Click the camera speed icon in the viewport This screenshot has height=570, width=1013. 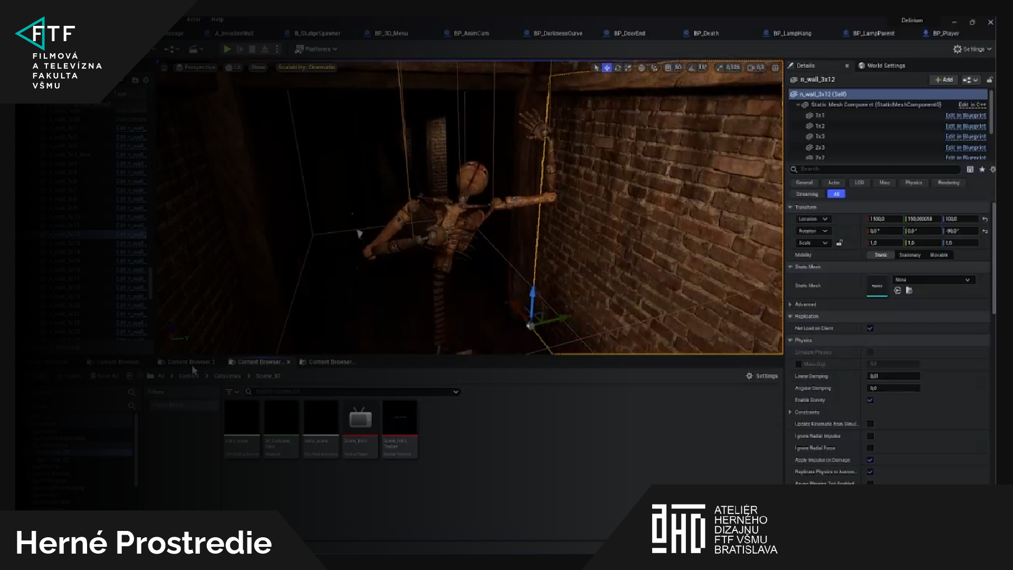click(x=751, y=68)
